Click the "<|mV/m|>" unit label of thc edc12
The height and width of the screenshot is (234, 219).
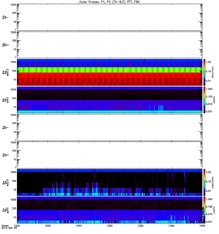click(213, 183)
